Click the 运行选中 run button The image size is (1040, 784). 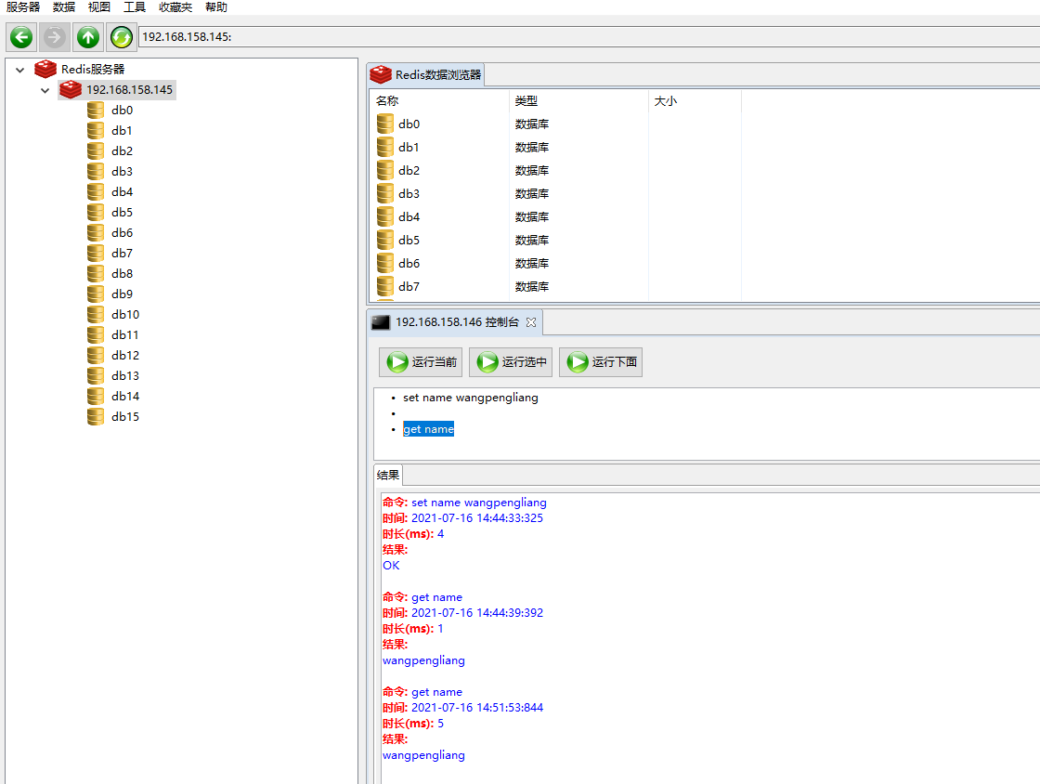pos(511,362)
